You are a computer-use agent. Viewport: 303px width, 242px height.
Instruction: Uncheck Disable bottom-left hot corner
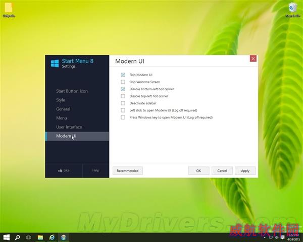click(123, 89)
